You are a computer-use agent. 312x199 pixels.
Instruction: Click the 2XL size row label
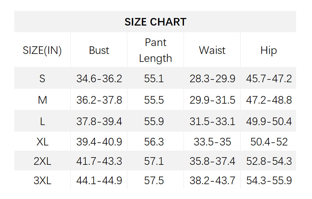coord(42,161)
